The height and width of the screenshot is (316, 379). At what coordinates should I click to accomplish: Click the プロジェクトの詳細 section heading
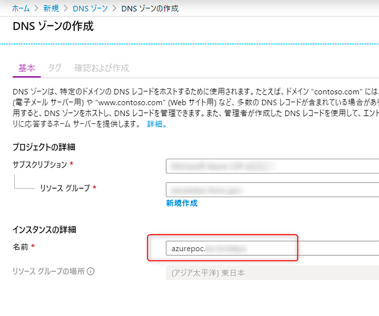pyautogui.click(x=43, y=147)
